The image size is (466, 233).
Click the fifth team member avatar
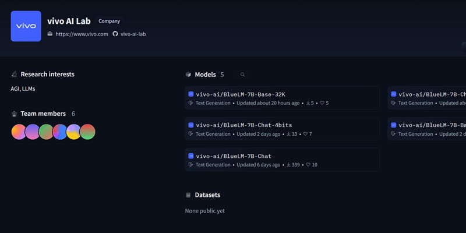point(73,132)
